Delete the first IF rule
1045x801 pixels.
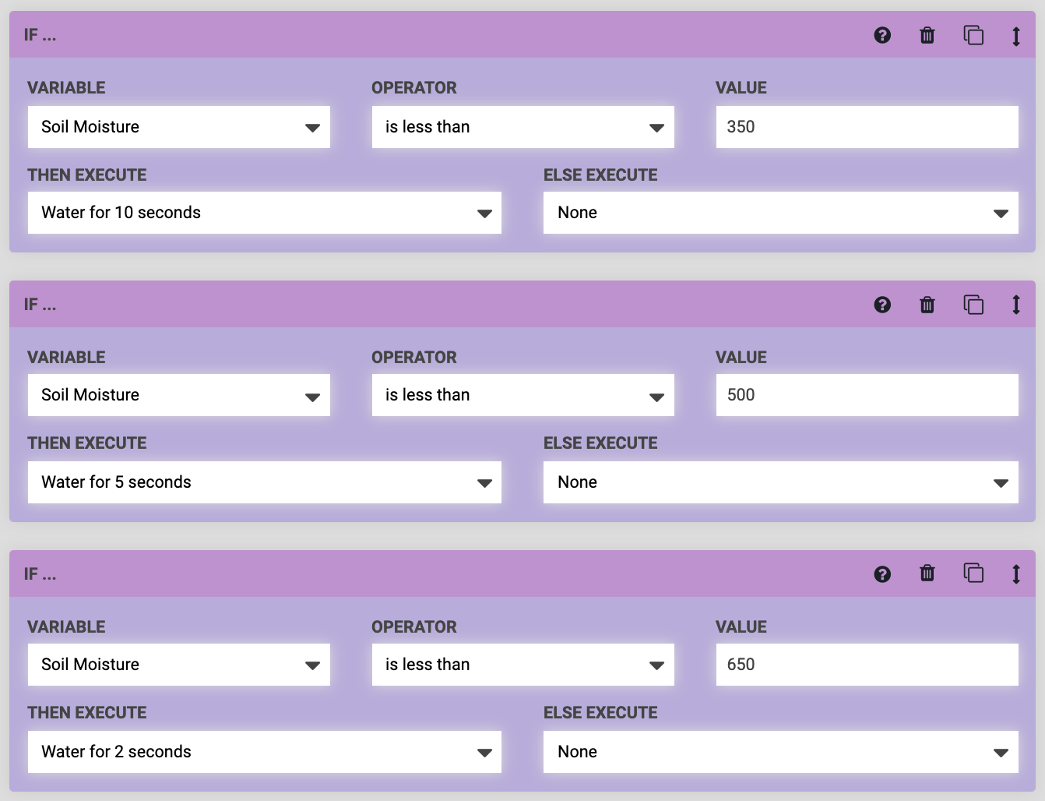927,35
